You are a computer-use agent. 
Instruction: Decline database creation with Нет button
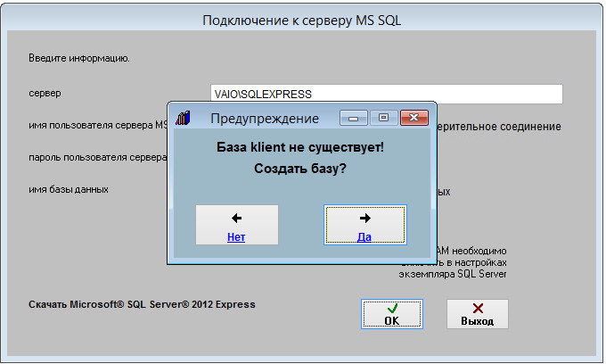tap(237, 225)
